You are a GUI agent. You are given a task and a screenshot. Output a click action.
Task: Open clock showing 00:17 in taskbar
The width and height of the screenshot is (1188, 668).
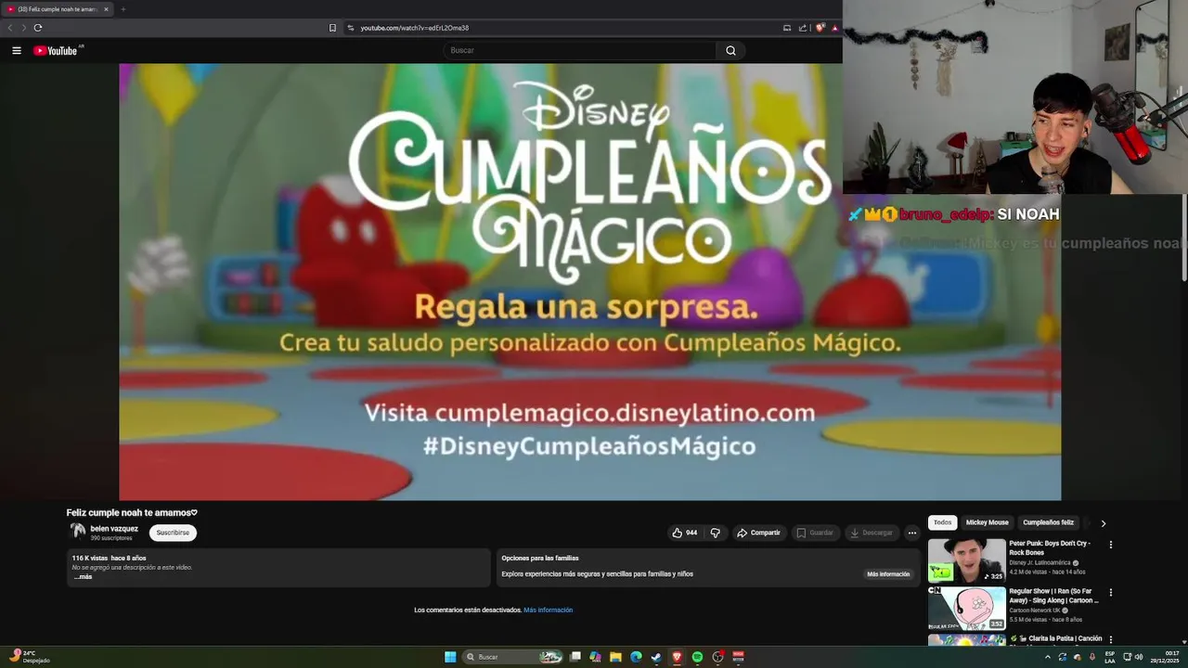1165,657
